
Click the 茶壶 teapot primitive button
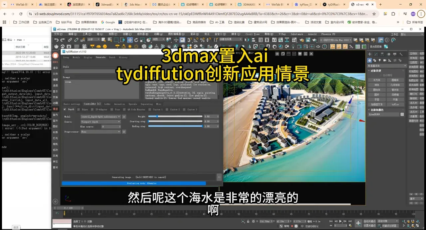[x=377, y=100]
